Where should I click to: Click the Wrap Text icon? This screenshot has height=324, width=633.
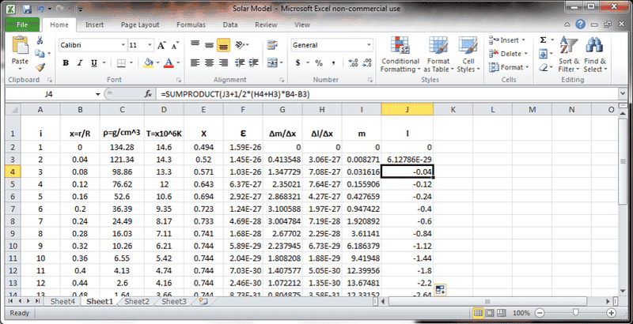(x=272, y=45)
